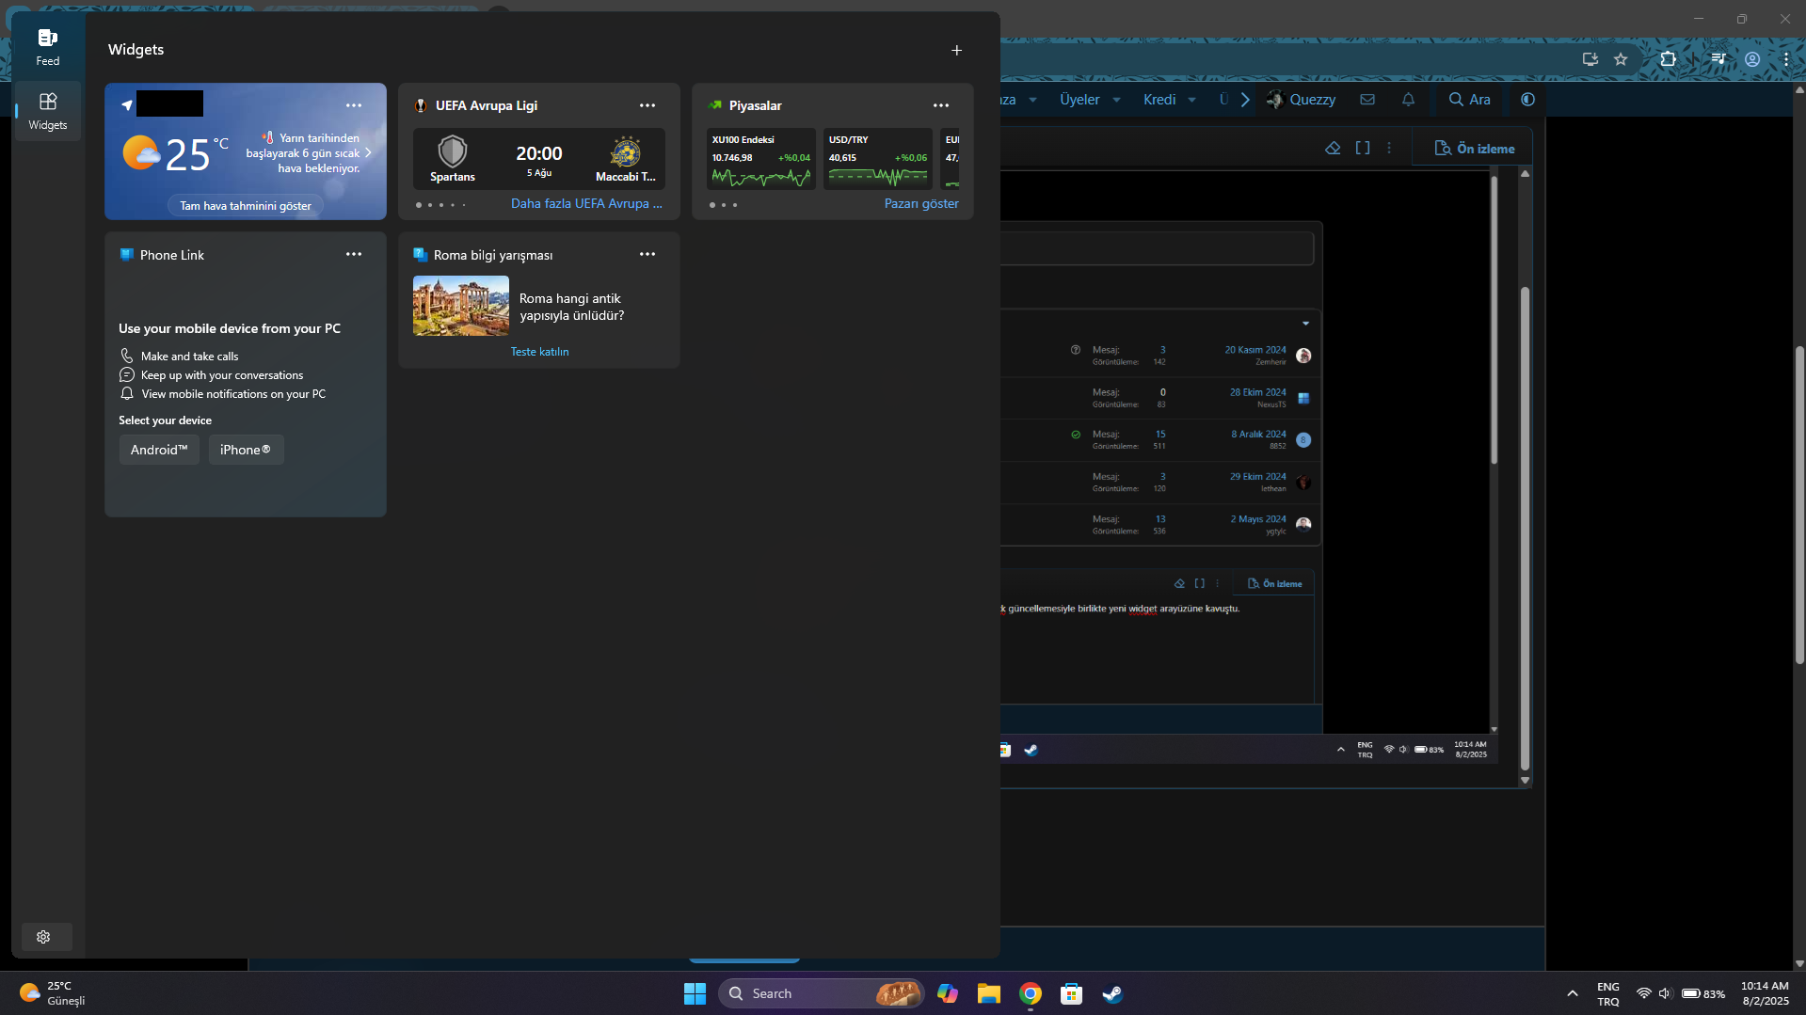Image resolution: width=1806 pixels, height=1015 pixels.
Task: Open the Wi-Fi network tray icon
Action: (1643, 993)
